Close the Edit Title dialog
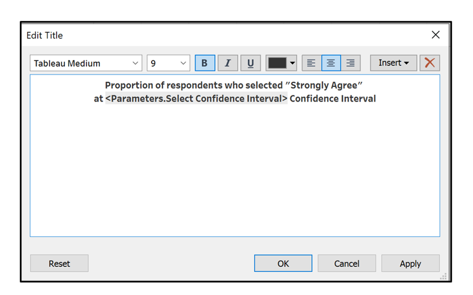This screenshot has width=473, height=295. tap(435, 35)
